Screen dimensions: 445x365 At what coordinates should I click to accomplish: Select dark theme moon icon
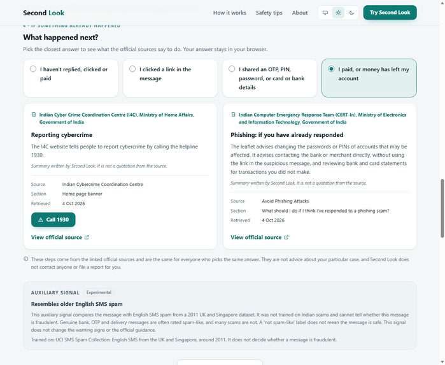click(351, 13)
